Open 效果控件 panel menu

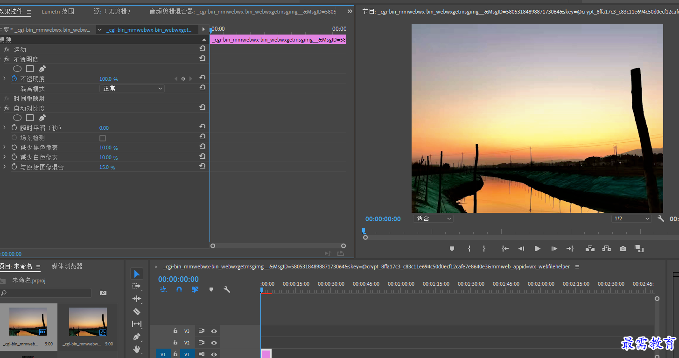(29, 12)
